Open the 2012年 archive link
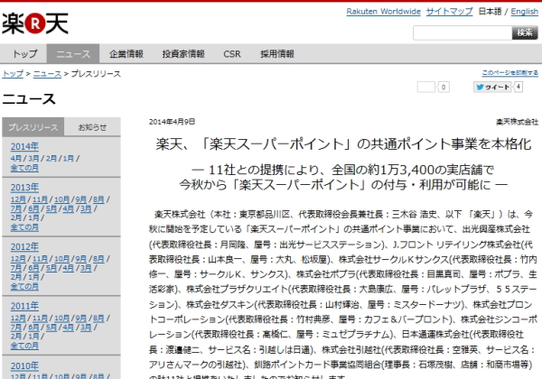Viewport: 542px width, 379px height. tap(24, 246)
